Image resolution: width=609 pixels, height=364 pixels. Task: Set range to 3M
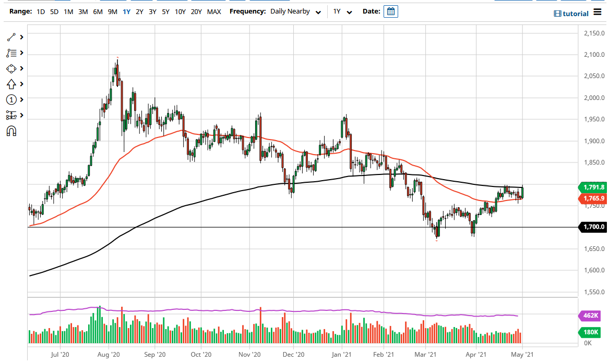coord(83,11)
